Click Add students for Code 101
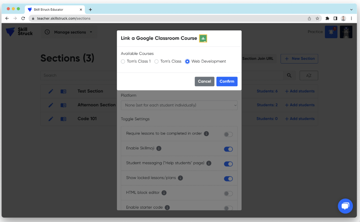The height and width of the screenshot is (222, 360). (x=300, y=119)
